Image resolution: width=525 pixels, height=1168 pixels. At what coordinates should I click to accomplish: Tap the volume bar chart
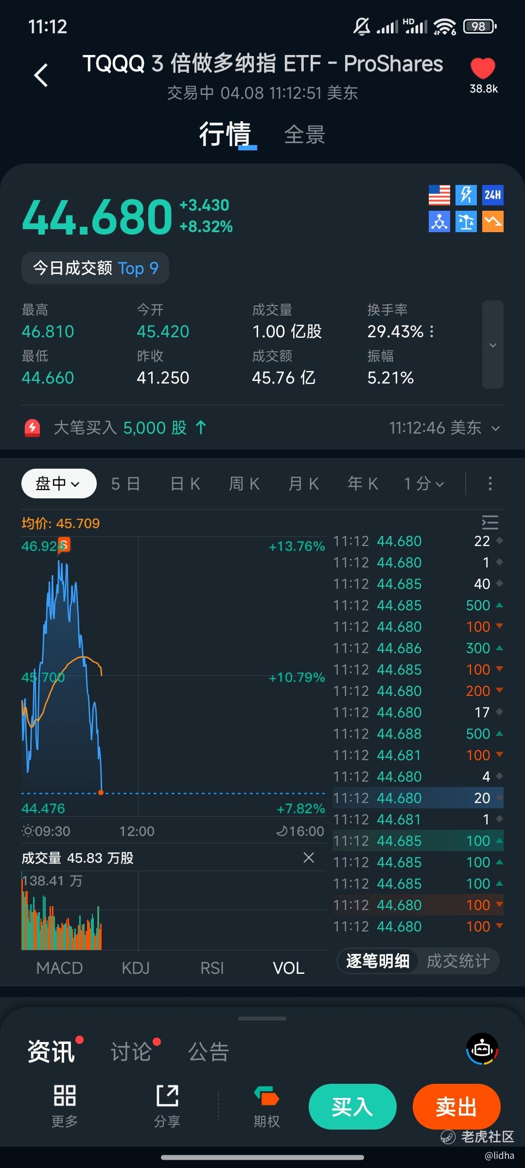173,910
